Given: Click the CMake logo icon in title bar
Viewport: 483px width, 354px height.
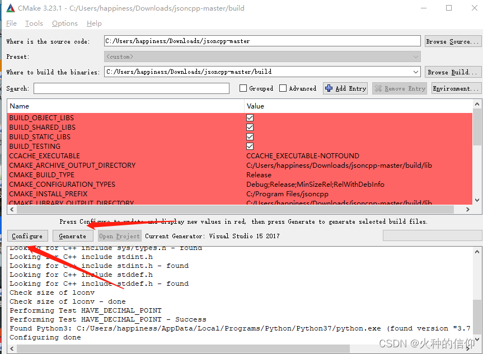Looking at the screenshot, I should click(11, 8).
